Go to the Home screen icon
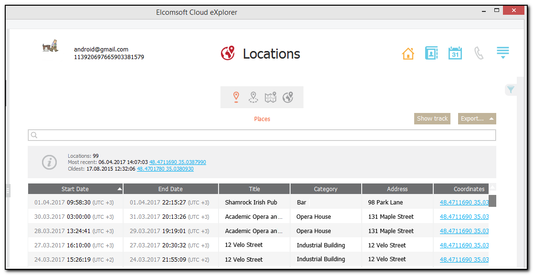 click(x=408, y=53)
